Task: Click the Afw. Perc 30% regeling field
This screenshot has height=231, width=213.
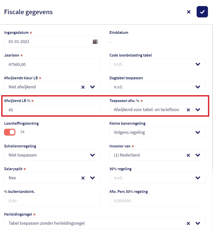Action: [x=157, y=201]
